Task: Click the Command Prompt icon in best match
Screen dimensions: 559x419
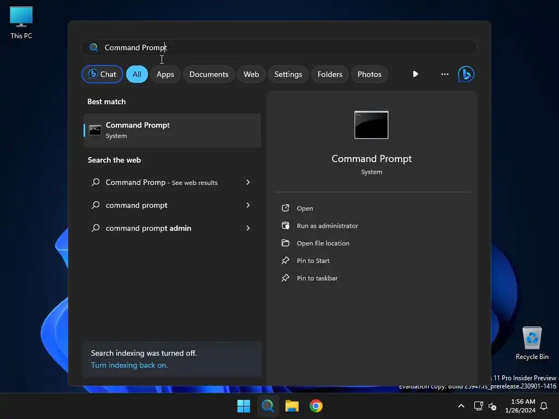Action: 95,130
